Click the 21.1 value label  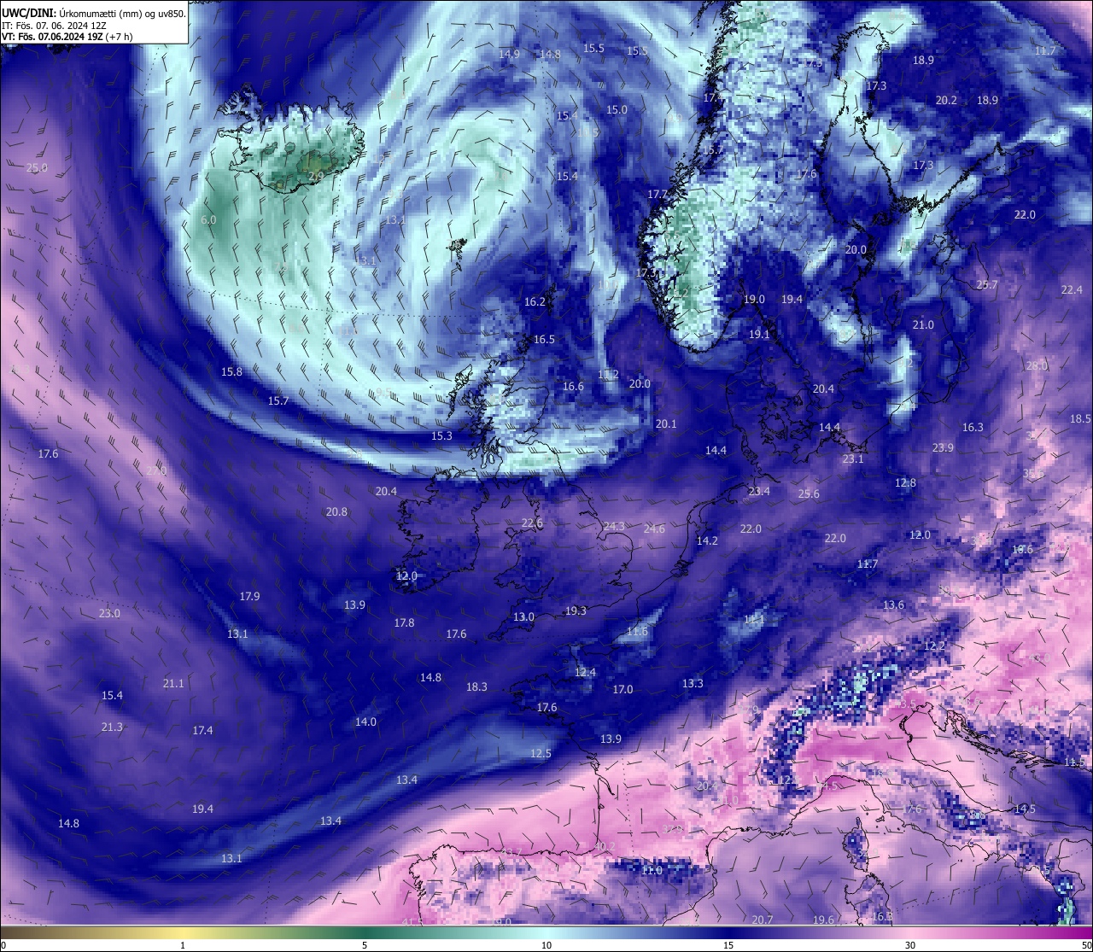click(x=173, y=683)
